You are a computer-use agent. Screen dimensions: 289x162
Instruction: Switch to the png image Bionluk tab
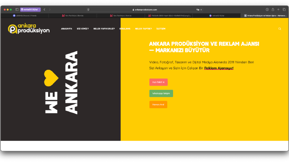(169, 16)
